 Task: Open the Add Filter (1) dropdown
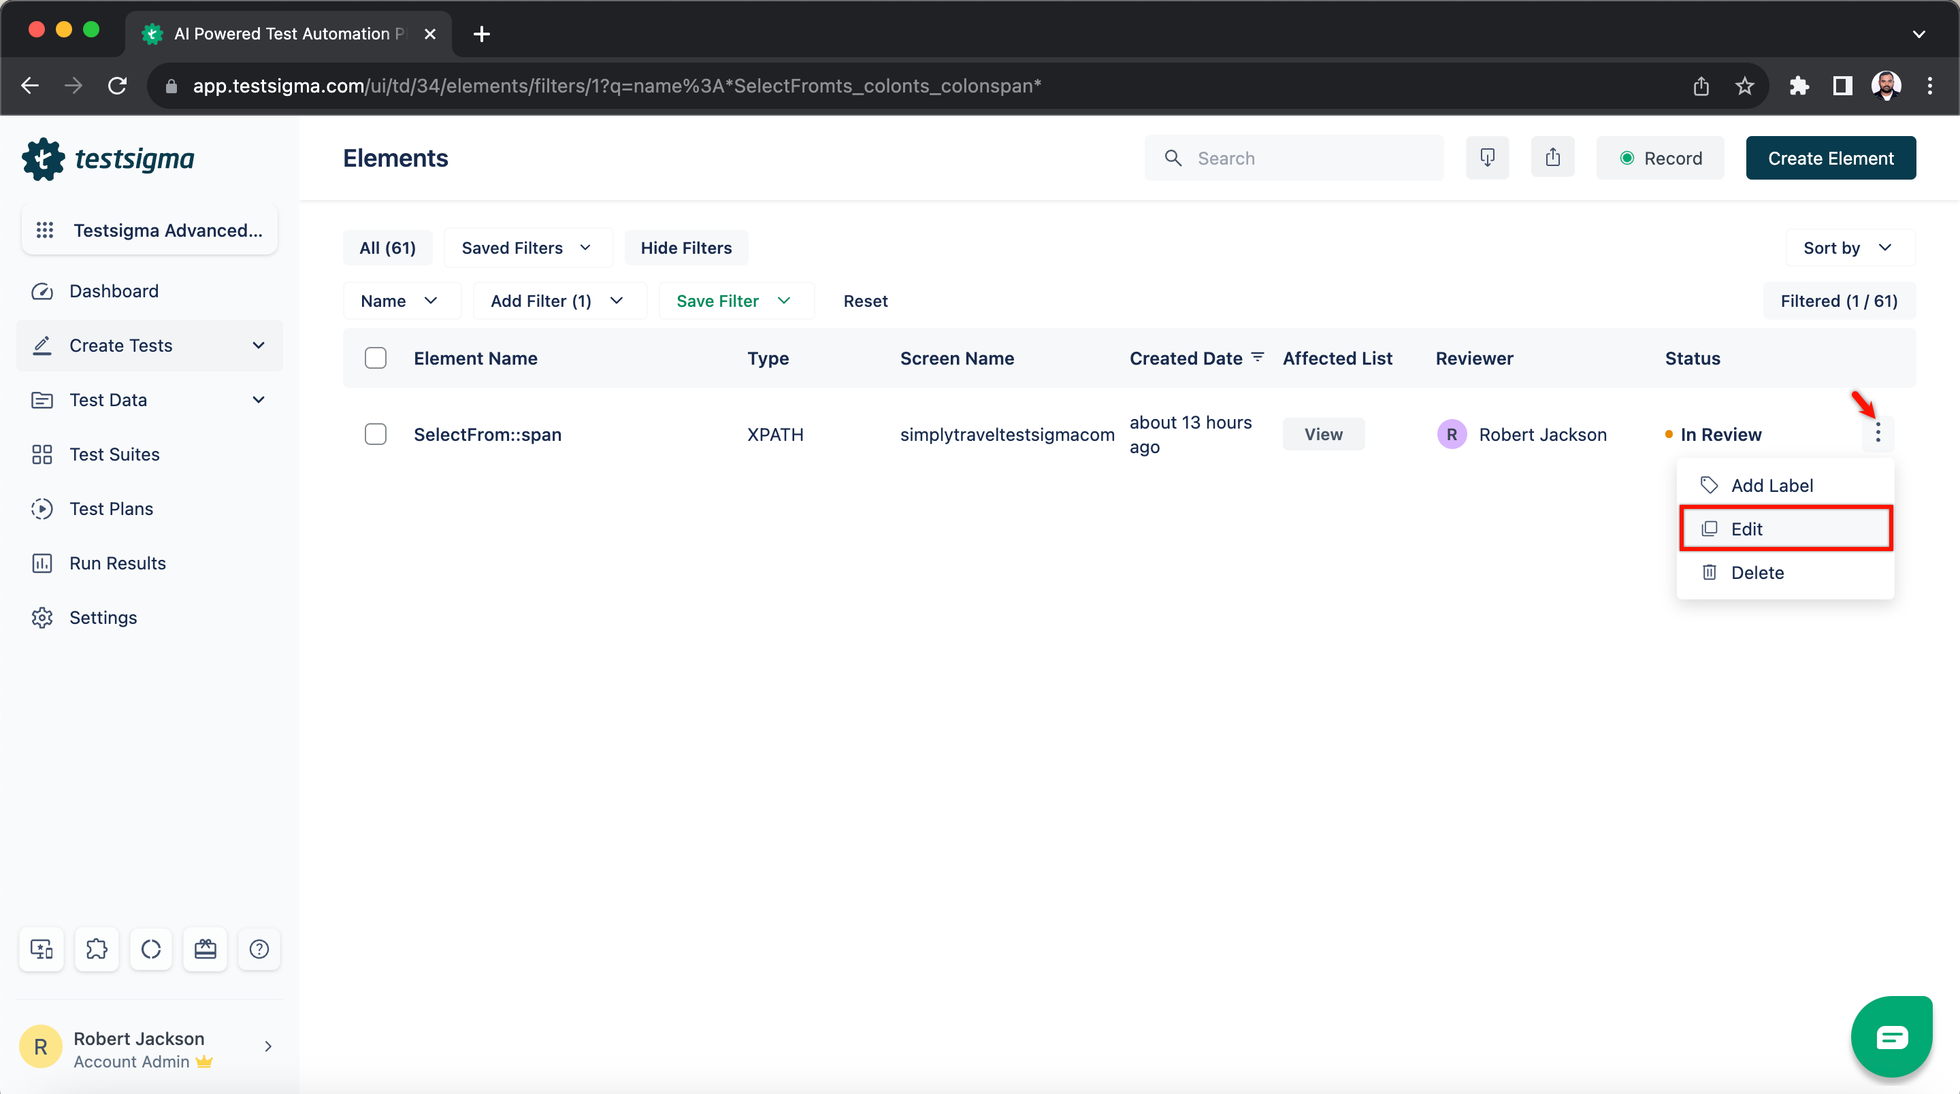[x=559, y=301]
